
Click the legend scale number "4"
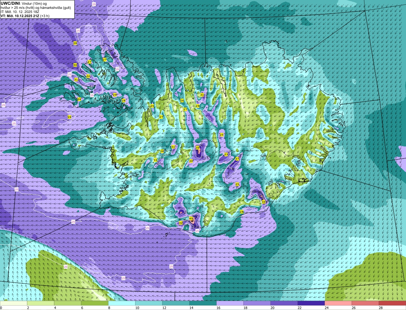click(55, 308)
